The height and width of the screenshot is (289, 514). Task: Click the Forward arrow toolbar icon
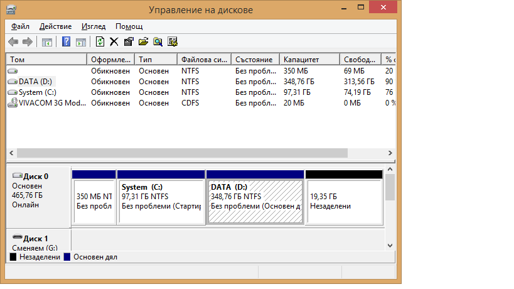click(28, 41)
